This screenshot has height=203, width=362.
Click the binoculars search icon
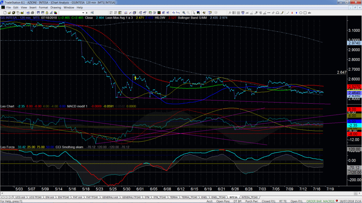(92, 13)
